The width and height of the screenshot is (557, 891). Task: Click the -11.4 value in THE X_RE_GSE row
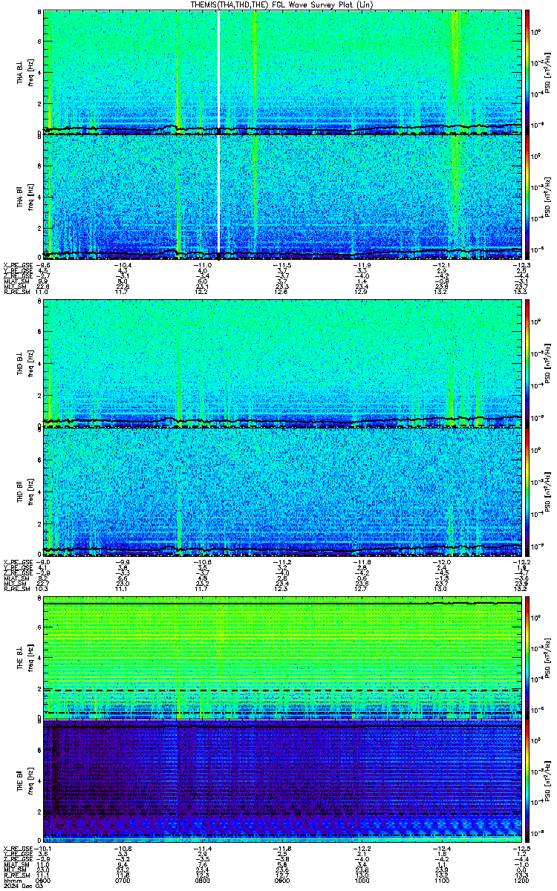(x=202, y=849)
